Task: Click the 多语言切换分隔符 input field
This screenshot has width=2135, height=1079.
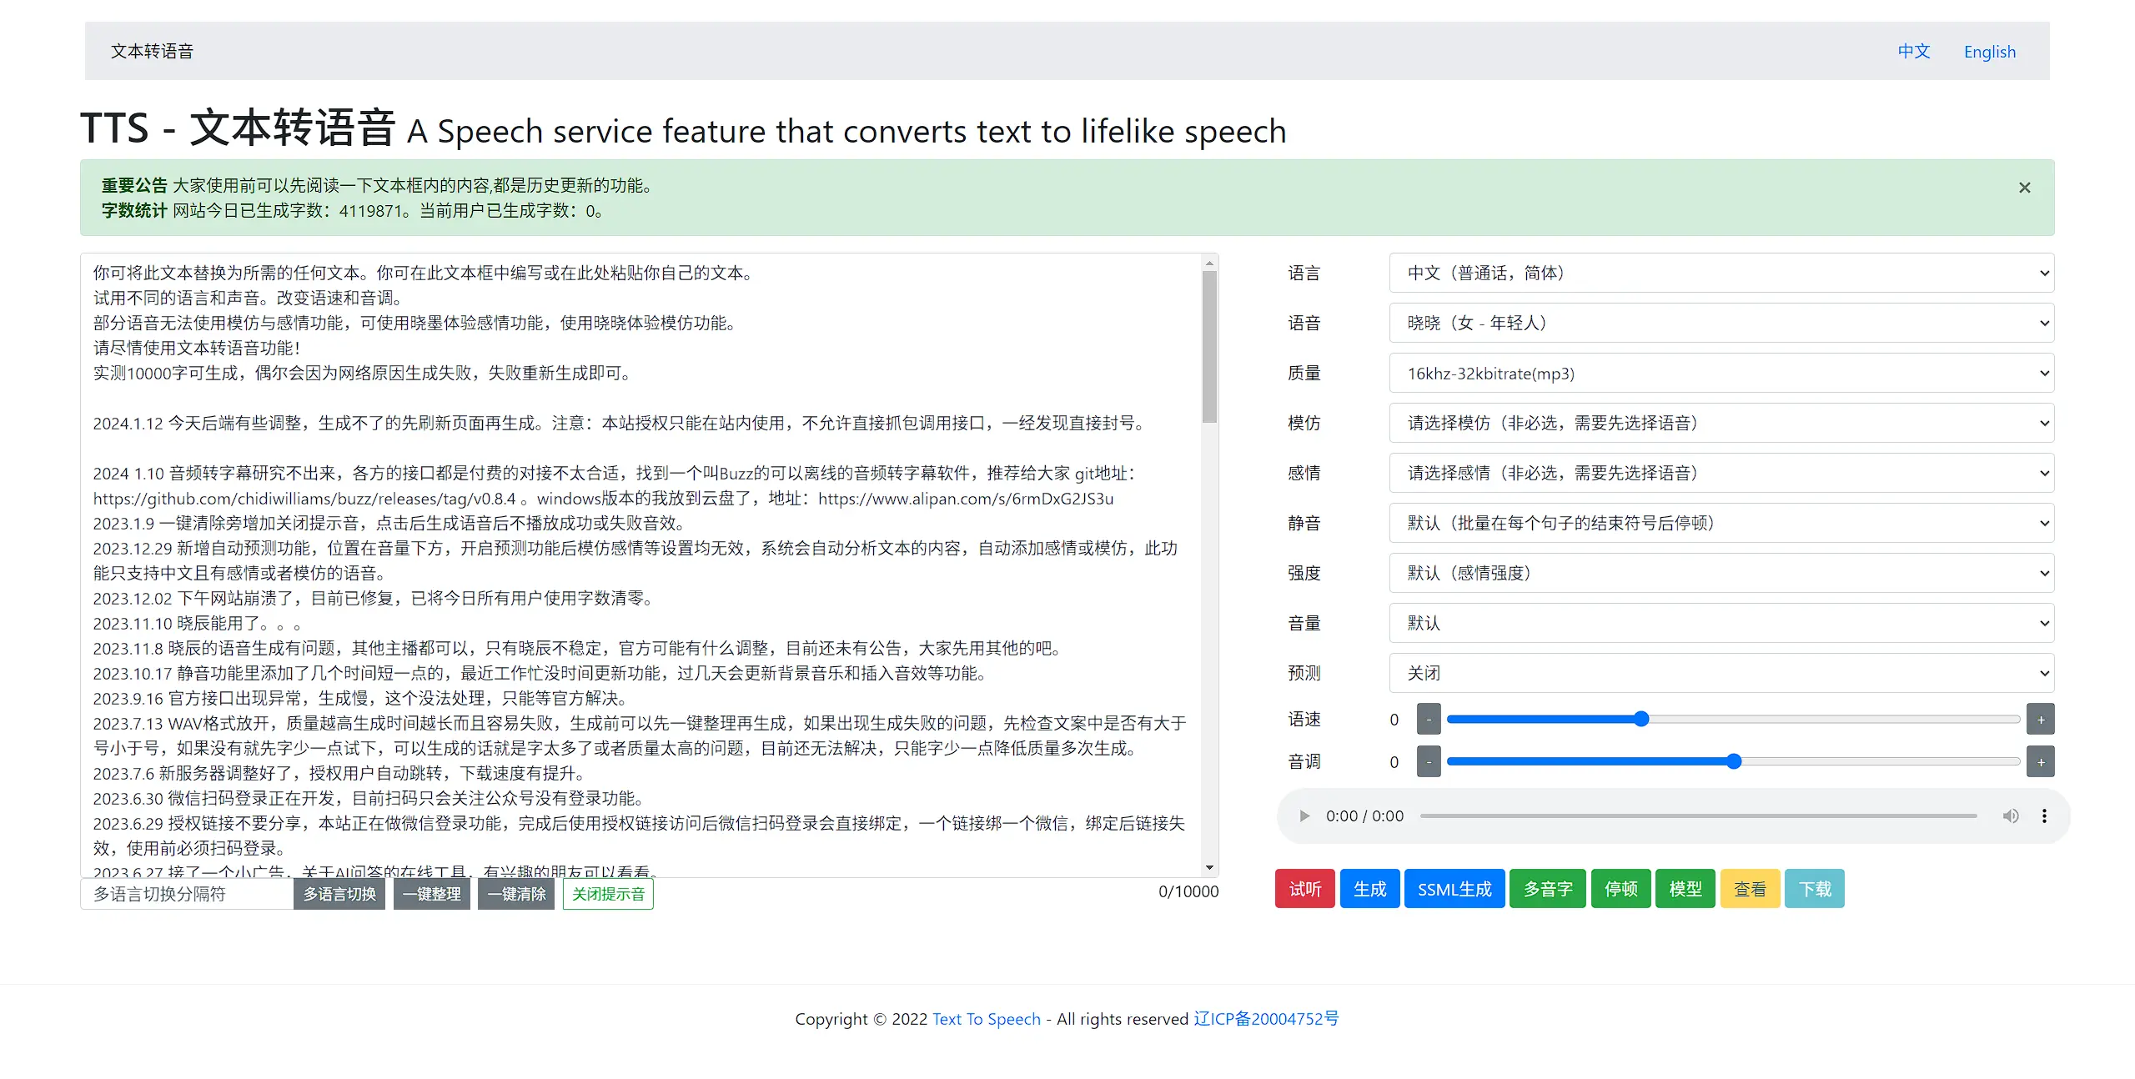Action: click(187, 894)
